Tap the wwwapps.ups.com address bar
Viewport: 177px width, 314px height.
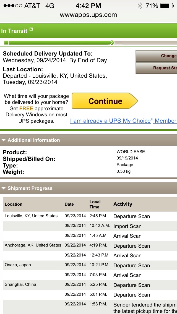[x=88, y=15]
